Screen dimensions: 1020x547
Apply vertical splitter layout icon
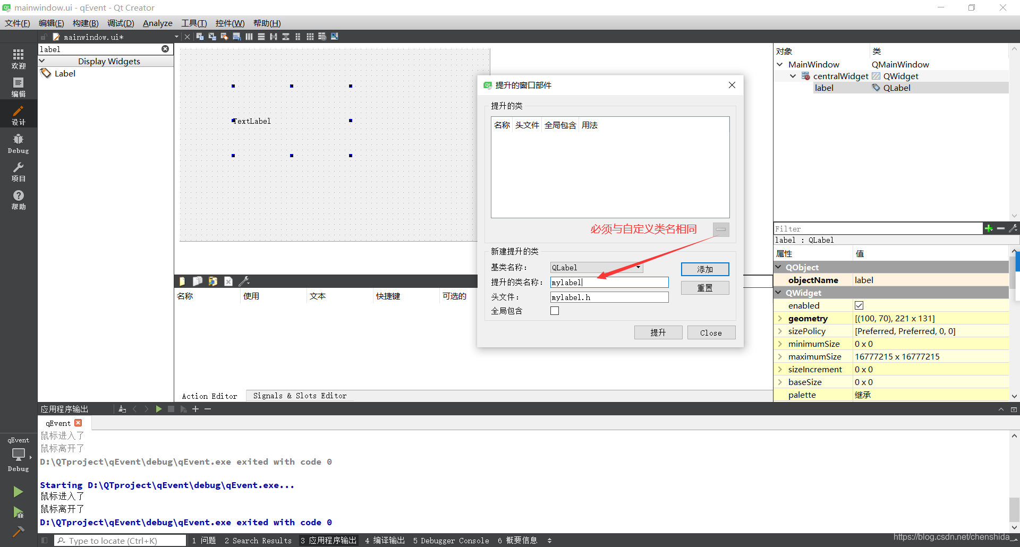point(285,37)
